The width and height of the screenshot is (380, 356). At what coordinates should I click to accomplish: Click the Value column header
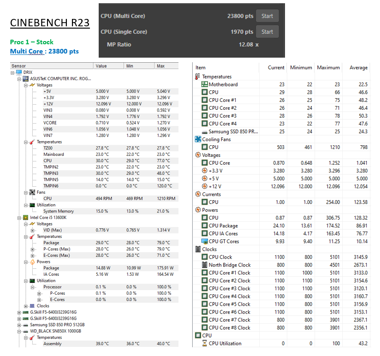click(x=108, y=66)
